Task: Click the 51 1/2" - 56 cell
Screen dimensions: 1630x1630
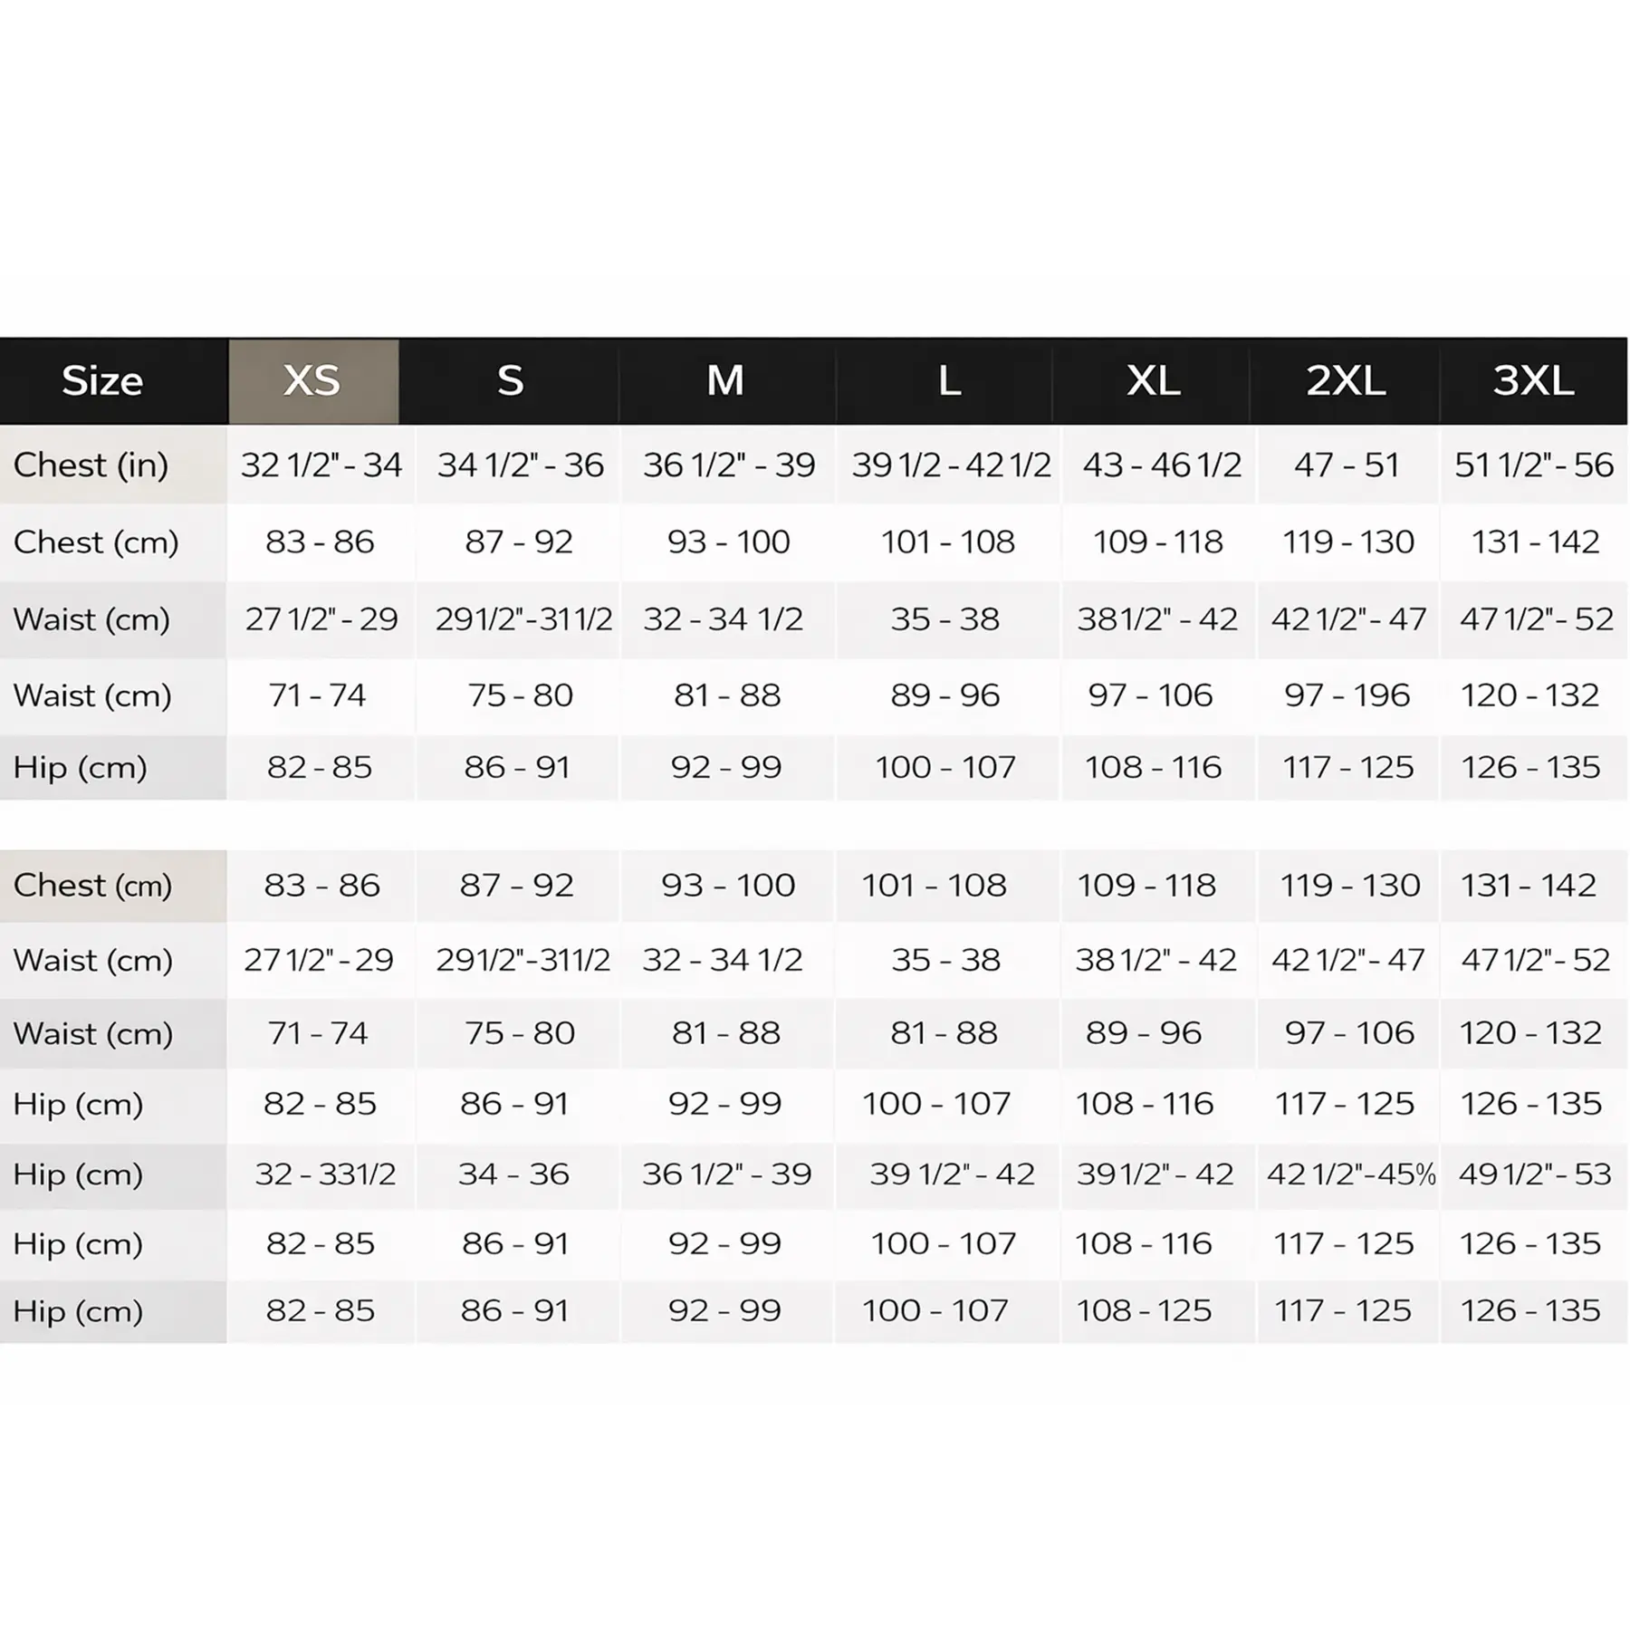Action: pos(1534,465)
